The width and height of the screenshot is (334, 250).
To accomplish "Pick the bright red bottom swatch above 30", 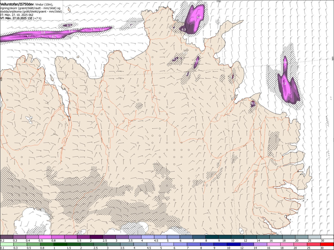I will [x=327, y=245].
